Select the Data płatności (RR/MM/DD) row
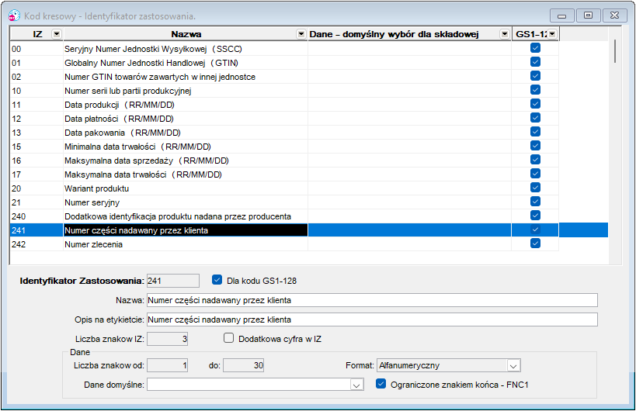Image resolution: width=636 pixels, height=411 pixels. pos(284,119)
